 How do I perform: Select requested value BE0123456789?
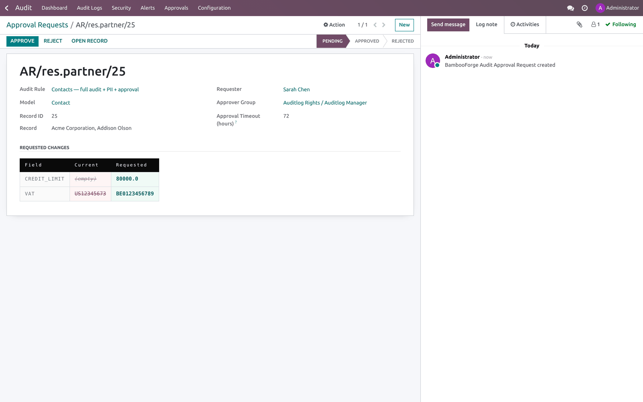[x=135, y=194]
